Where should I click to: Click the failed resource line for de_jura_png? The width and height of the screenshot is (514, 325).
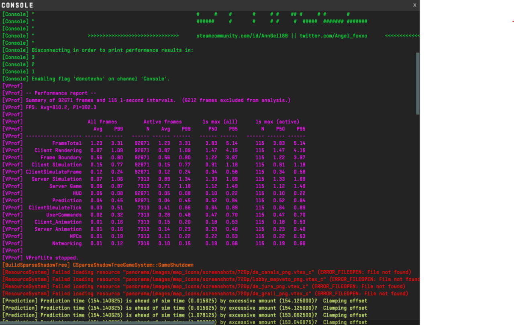tap(204, 286)
